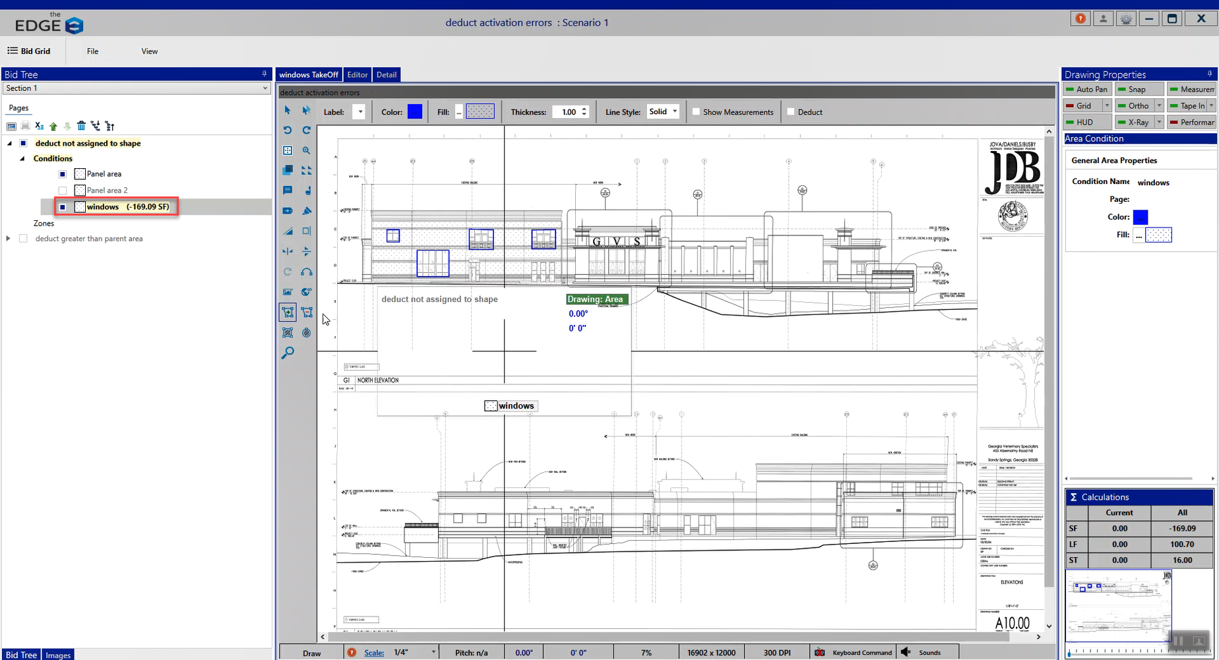Click the Bid Grid button
Image resolution: width=1219 pixels, height=660 pixels.
29,51
